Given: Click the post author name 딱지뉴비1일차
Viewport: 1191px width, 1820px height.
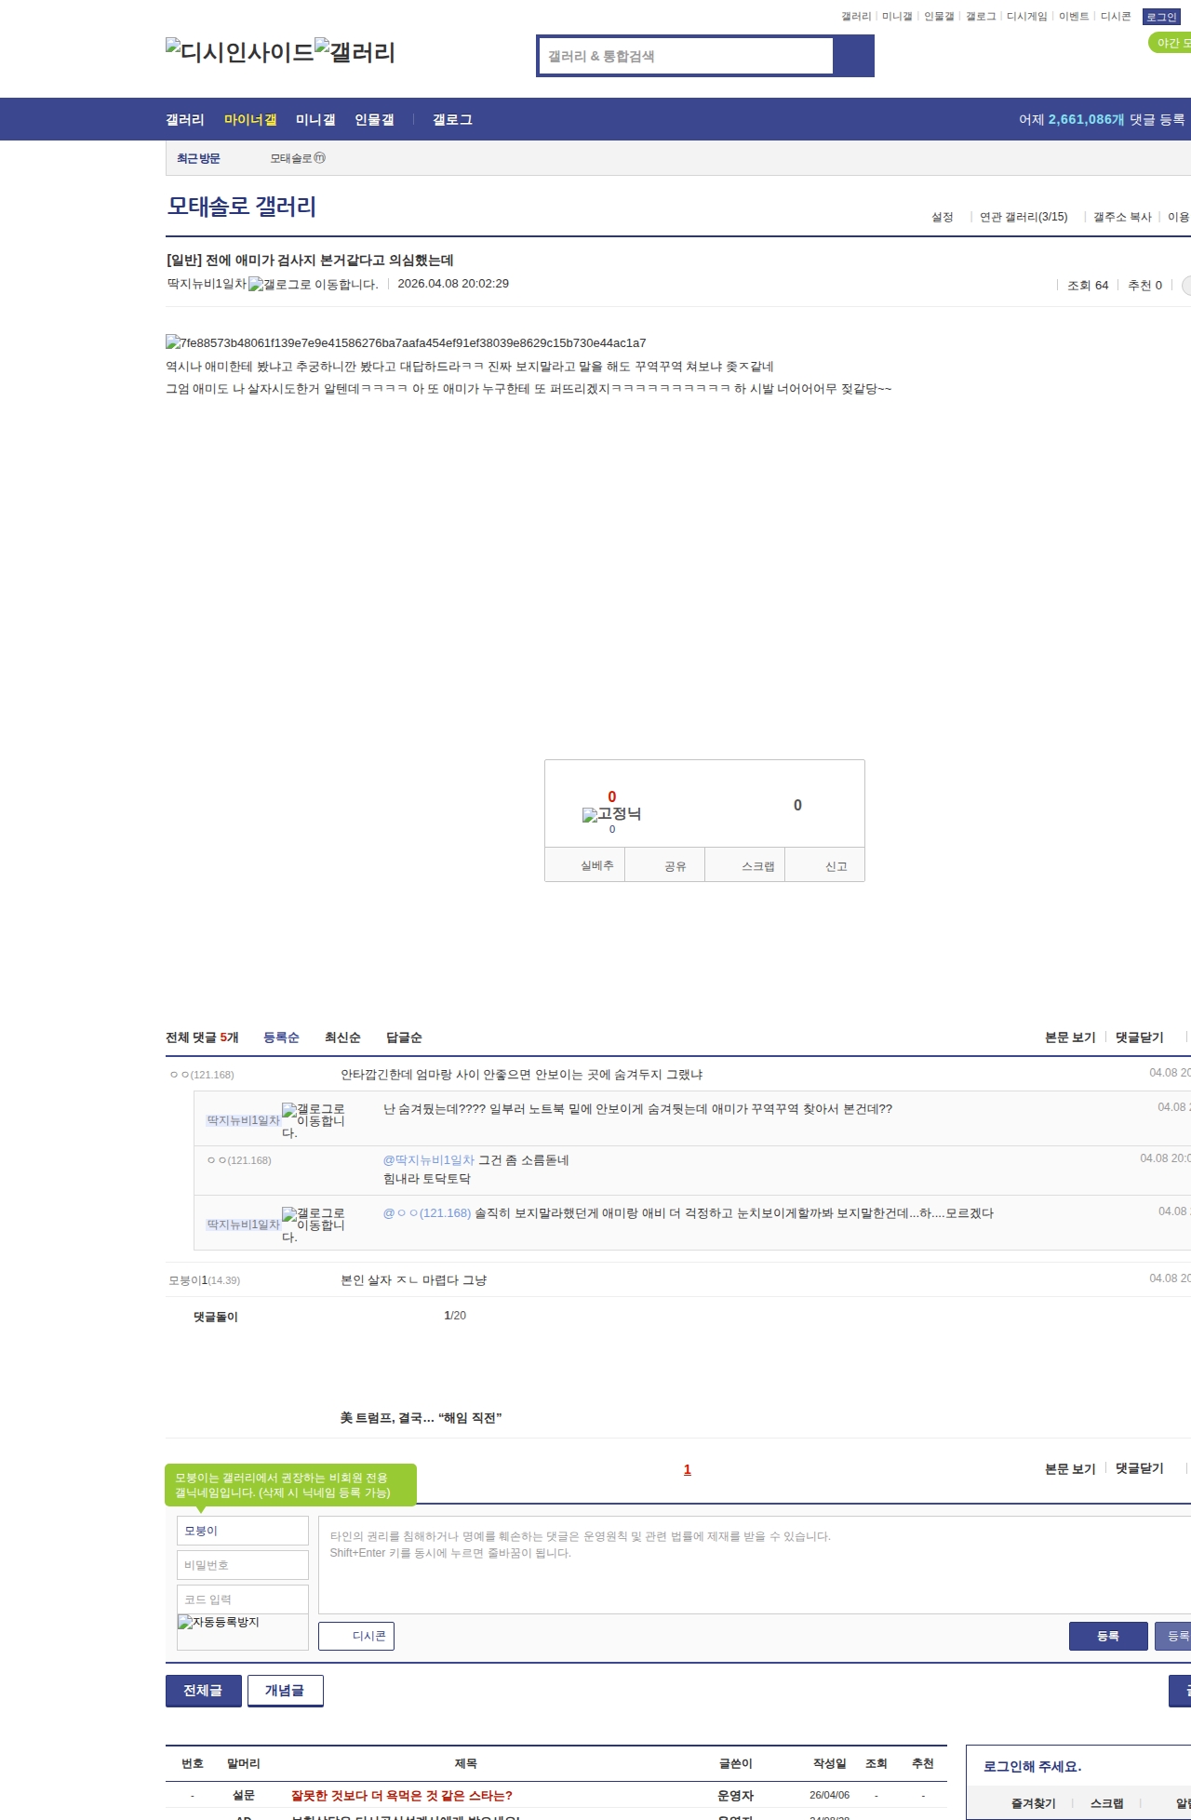Looking at the screenshot, I should point(207,284).
